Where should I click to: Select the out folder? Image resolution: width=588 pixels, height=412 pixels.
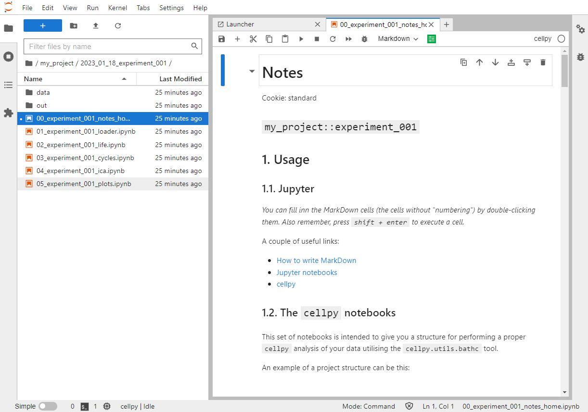[x=113, y=105]
